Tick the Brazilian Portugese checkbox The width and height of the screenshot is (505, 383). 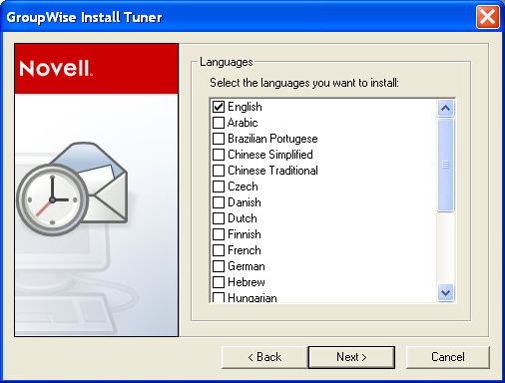pyautogui.click(x=219, y=139)
